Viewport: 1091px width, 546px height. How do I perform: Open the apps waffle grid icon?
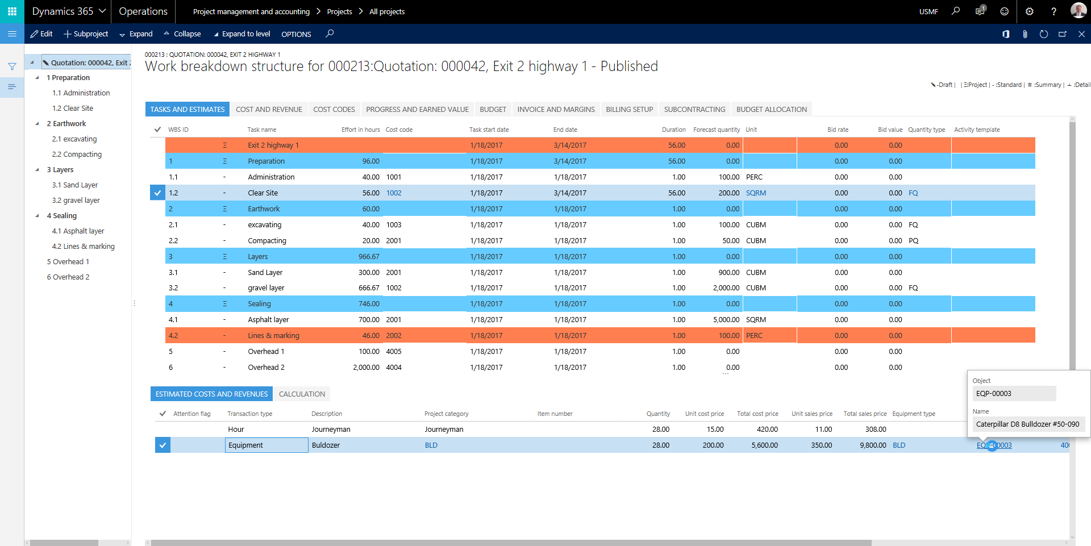tap(11, 11)
